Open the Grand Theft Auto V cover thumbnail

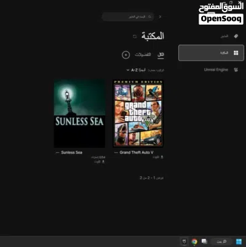pos(138,113)
